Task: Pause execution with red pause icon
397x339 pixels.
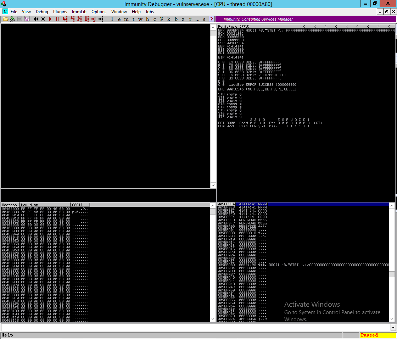Action: tap(57, 19)
